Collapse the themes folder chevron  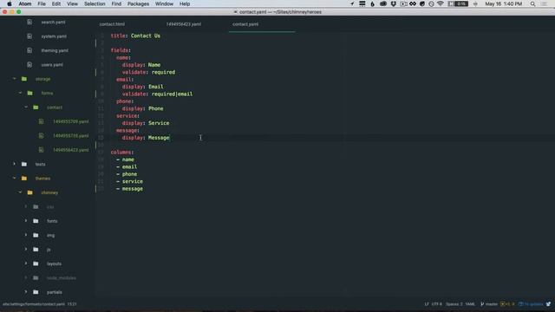click(x=14, y=178)
